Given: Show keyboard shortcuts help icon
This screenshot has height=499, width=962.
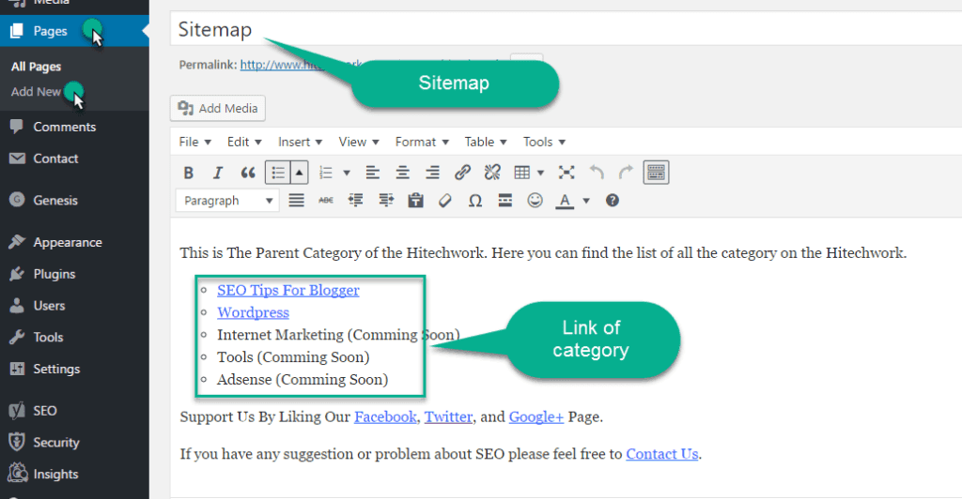Looking at the screenshot, I should click(x=613, y=200).
